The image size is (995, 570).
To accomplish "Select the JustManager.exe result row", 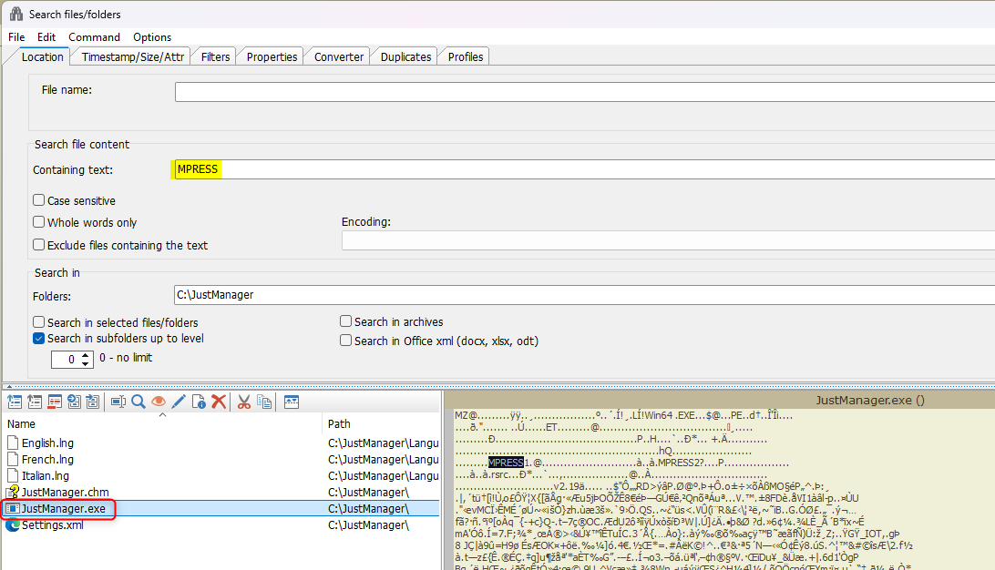I will tap(222, 508).
